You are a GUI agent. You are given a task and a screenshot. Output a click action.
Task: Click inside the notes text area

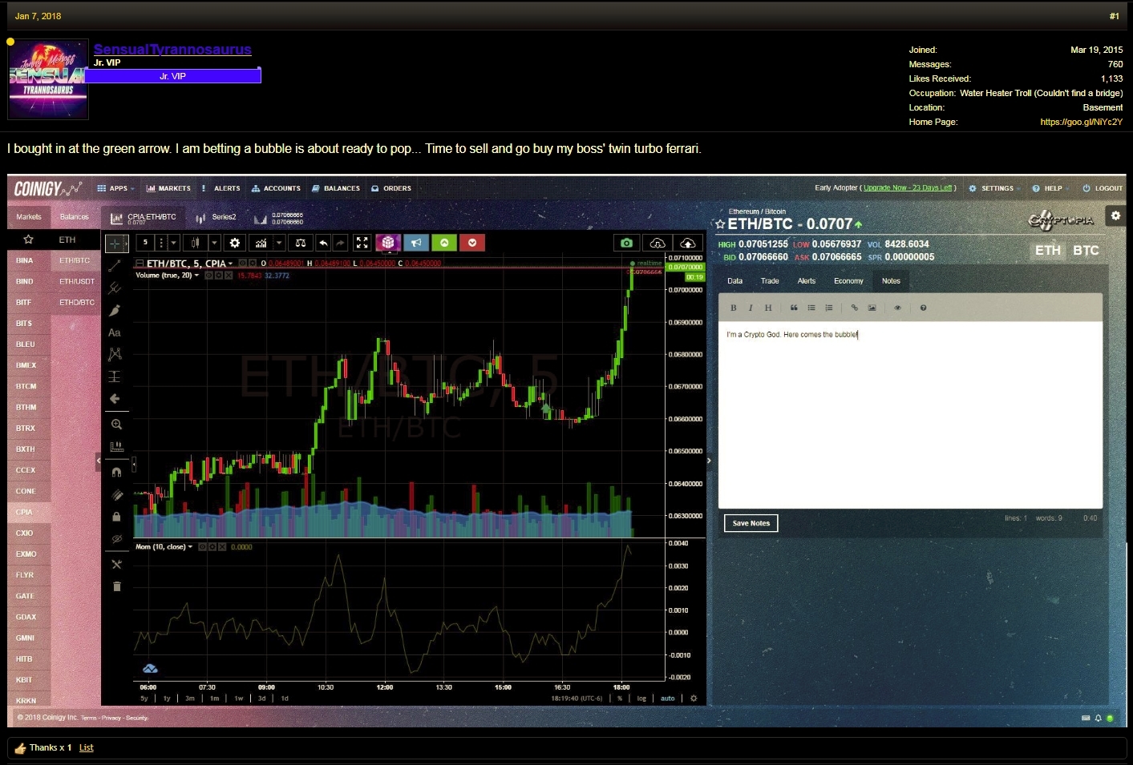[910, 415]
